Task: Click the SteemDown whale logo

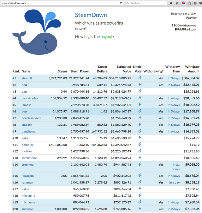Action: pos(37,32)
